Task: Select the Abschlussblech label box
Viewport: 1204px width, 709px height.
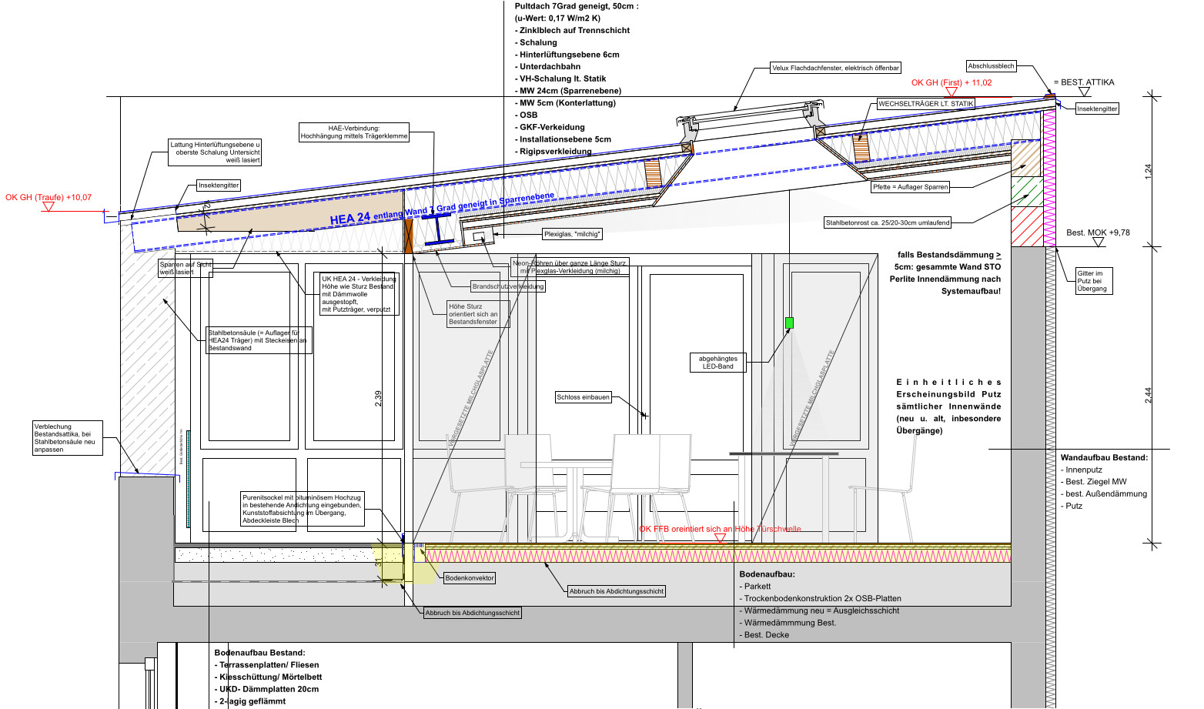Action: tap(991, 66)
